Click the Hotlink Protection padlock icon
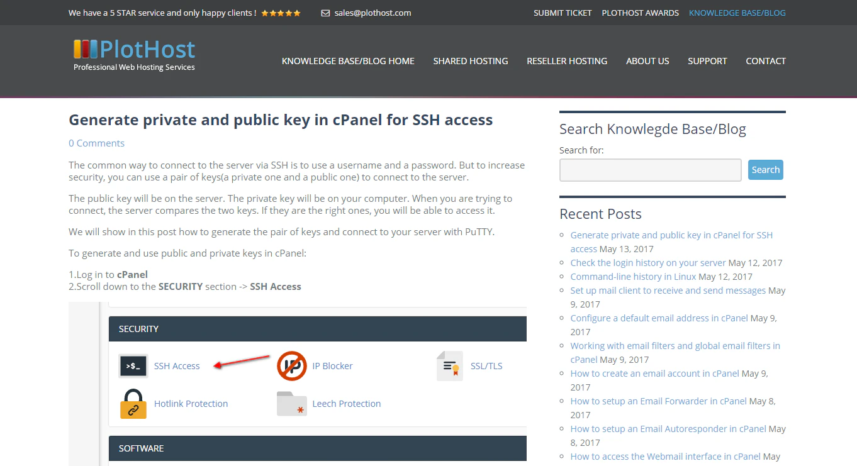 point(133,404)
